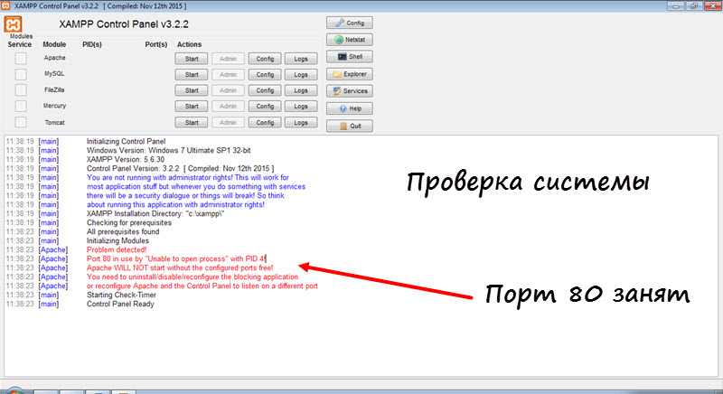723x394 pixels.
Task: View MySQL Logs
Action: pos(301,74)
